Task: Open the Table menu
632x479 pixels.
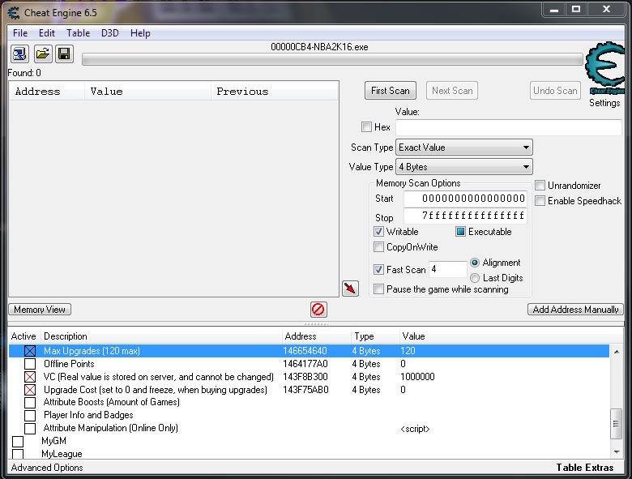Action: pos(79,33)
